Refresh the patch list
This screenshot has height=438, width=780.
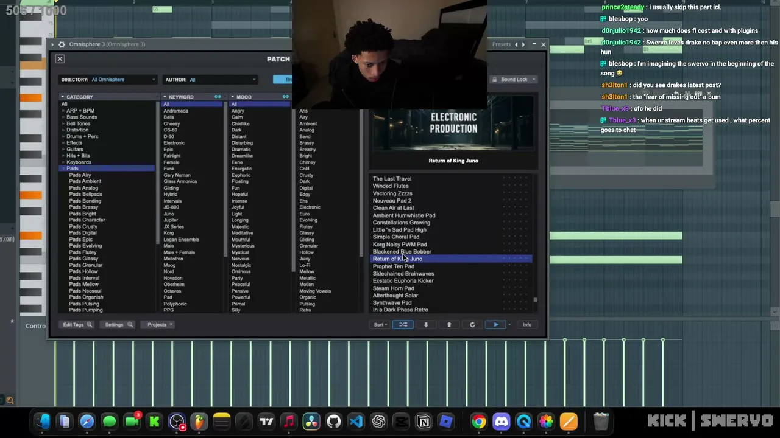coord(472,325)
